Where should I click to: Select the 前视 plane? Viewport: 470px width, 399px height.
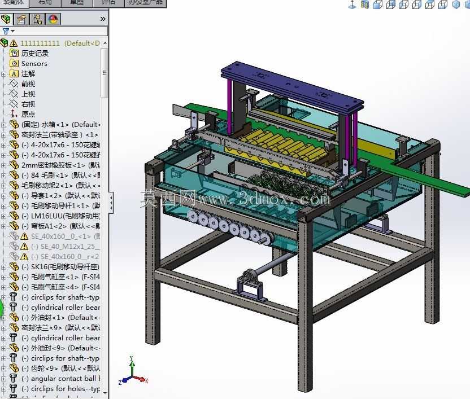coord(28,84)
